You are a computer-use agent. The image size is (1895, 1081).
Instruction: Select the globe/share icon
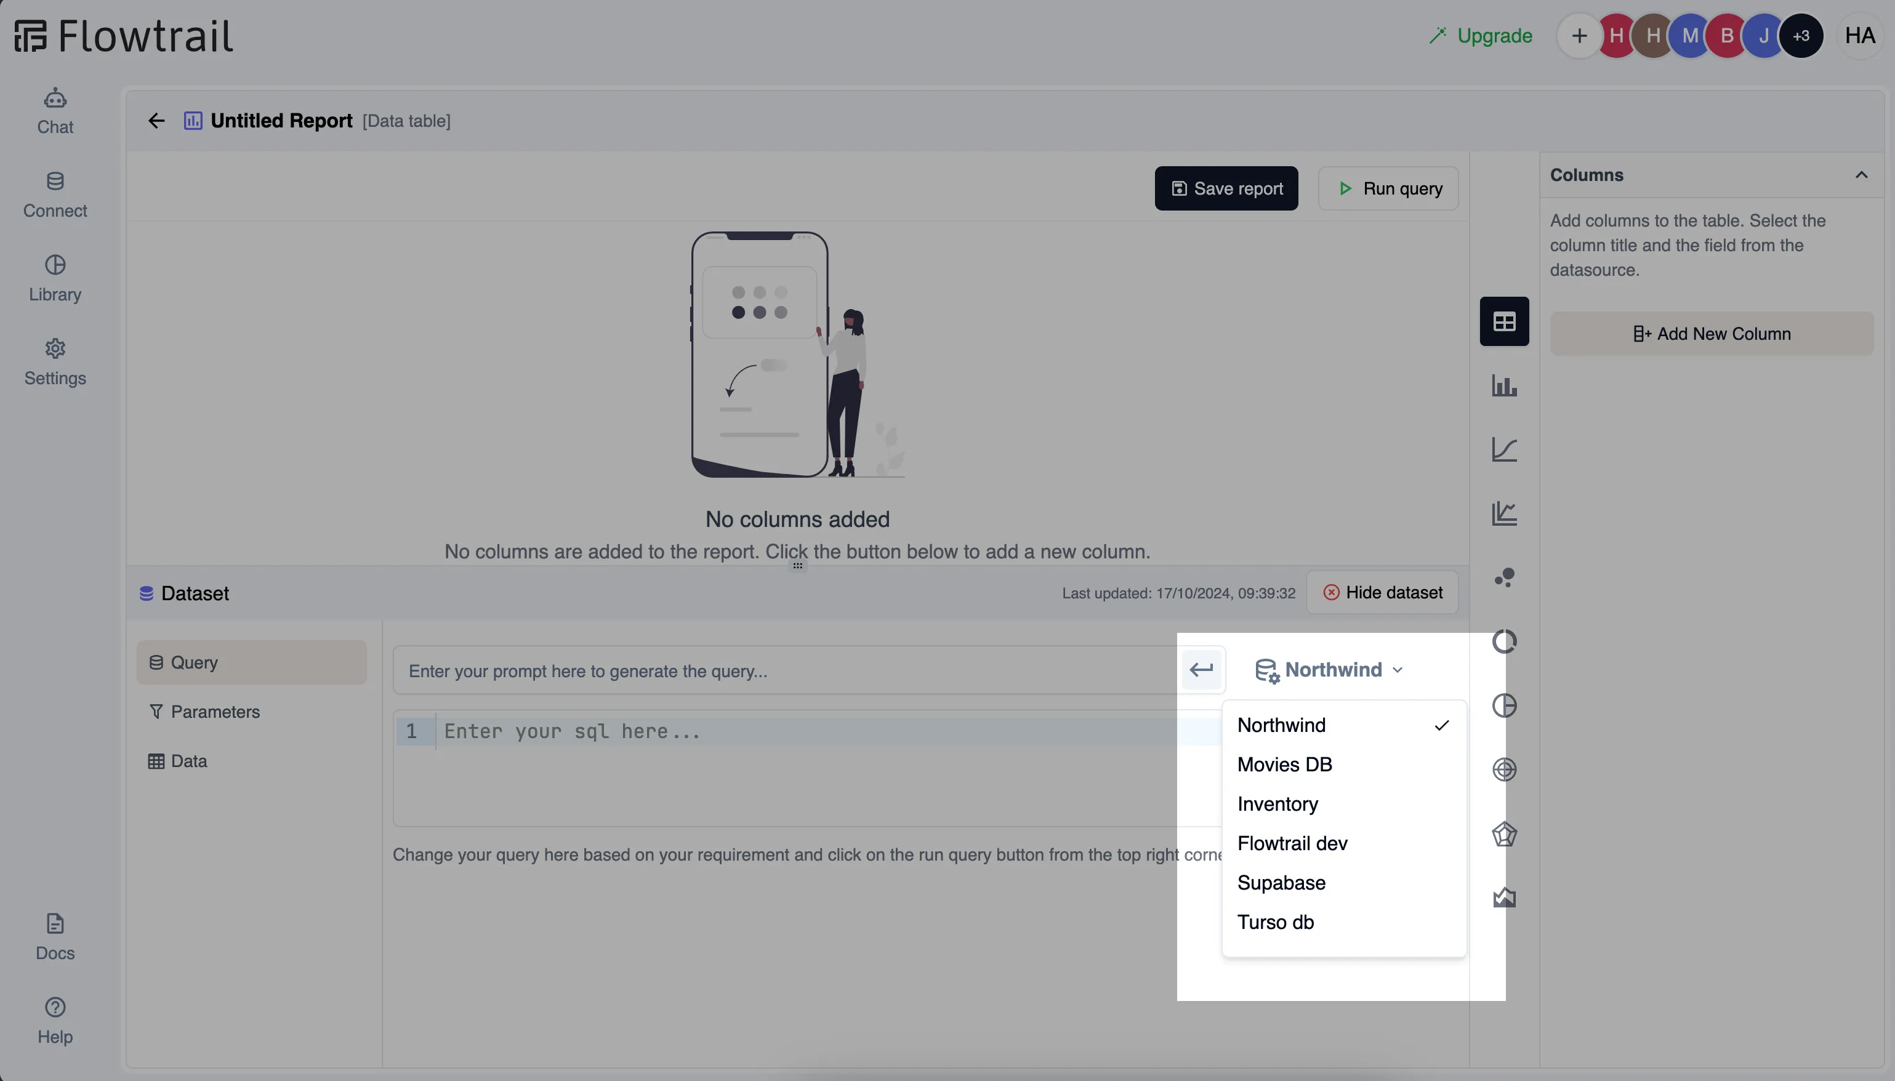tap(1503, 770)
